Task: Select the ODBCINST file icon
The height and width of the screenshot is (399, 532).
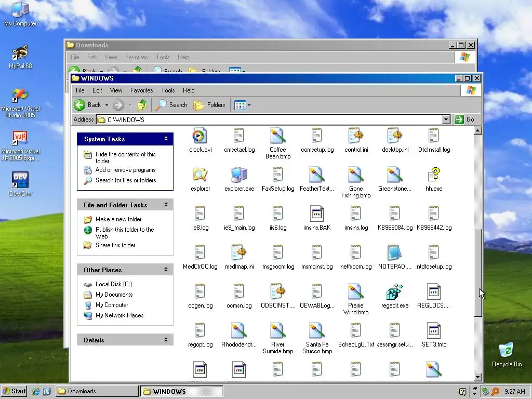Action: (x=278, y=291)
